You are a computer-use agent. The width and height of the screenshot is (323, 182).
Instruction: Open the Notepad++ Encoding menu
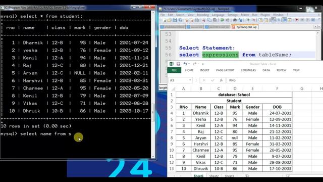203,15
